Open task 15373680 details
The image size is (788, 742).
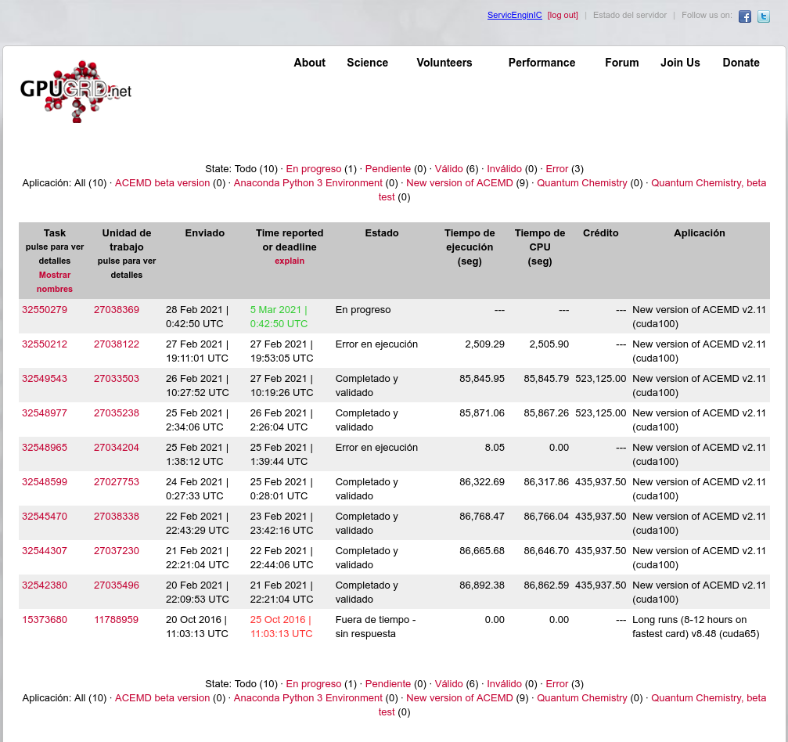(x=45, y=619)
